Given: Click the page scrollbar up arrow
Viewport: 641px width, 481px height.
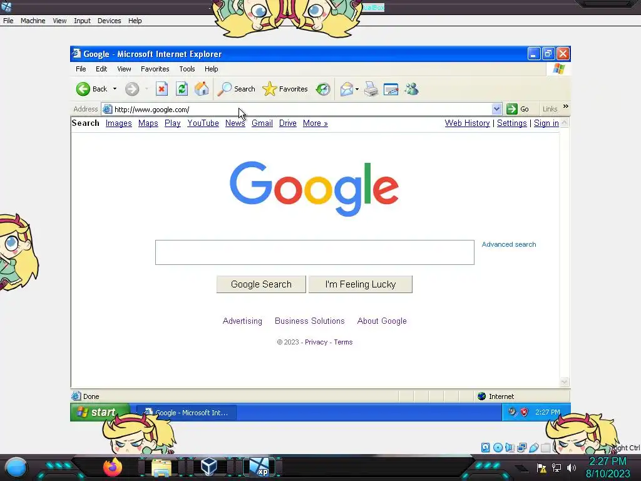Looking at the screenshot, I should (x=564, y=123).
